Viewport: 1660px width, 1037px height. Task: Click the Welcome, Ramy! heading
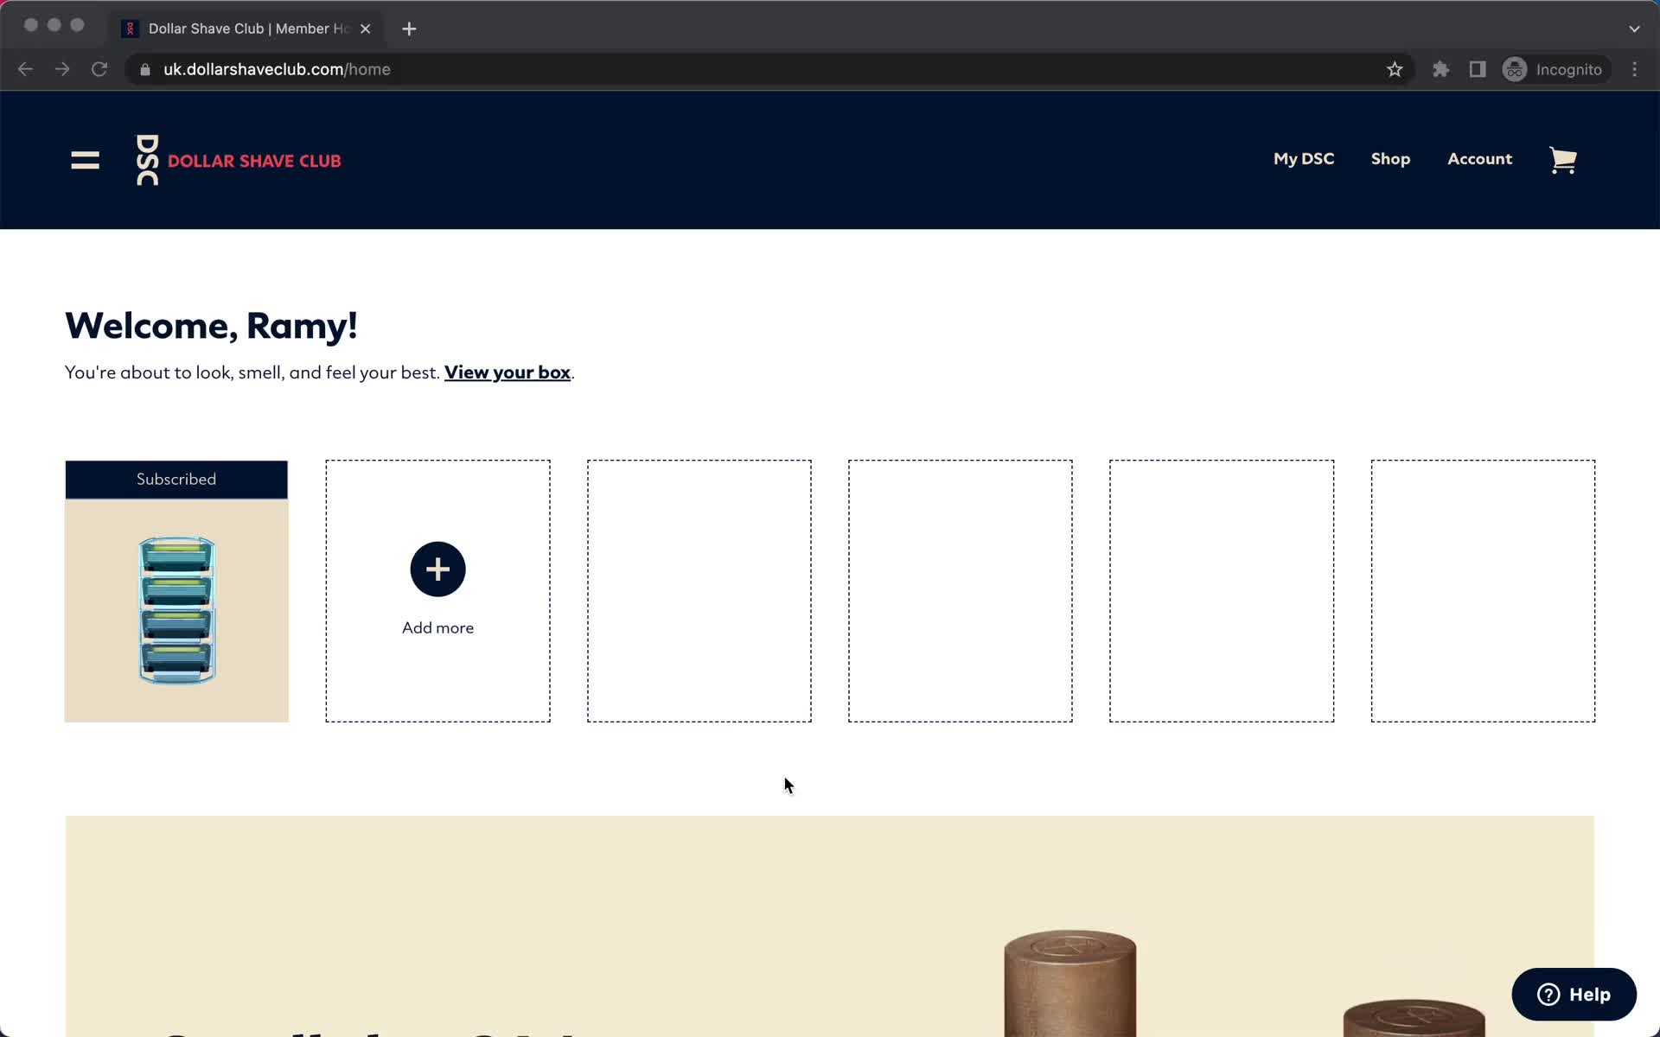[x=211, y=326]
